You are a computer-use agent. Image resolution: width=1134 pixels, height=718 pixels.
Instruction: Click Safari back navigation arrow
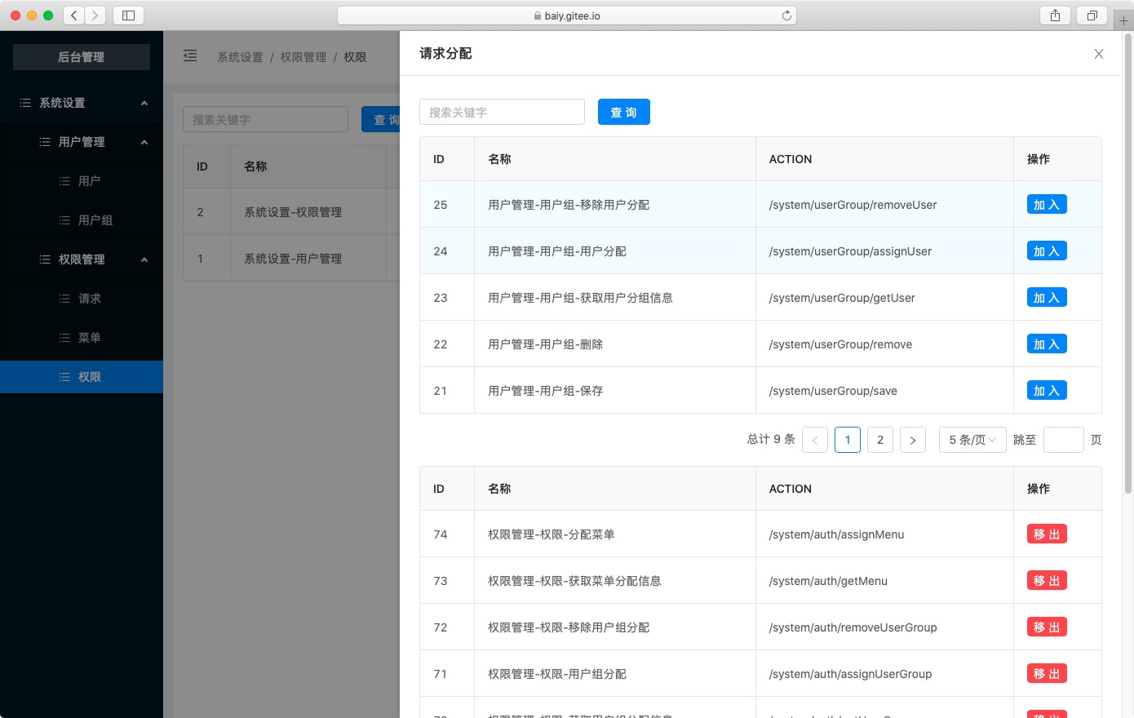coord(74,16)
